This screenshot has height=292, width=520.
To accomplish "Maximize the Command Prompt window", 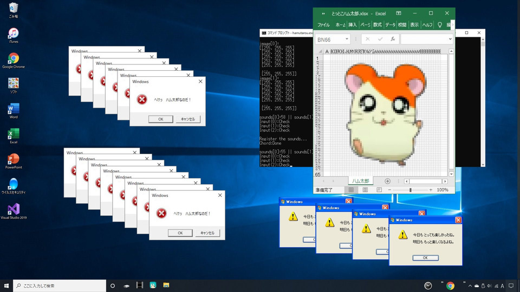I will (466, 33).
